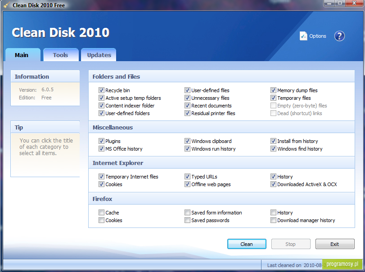Switch to the Main tab
This screenshot has height=272, width=365.
(23, 55)
